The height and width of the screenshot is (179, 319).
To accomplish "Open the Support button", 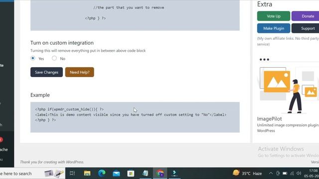I will [306, 28].
